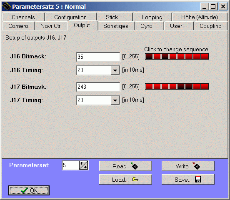This screenshot has height=200, width=230.
Task: Toggle fifth J17 sequence LED square
Action: pos(181,87)
